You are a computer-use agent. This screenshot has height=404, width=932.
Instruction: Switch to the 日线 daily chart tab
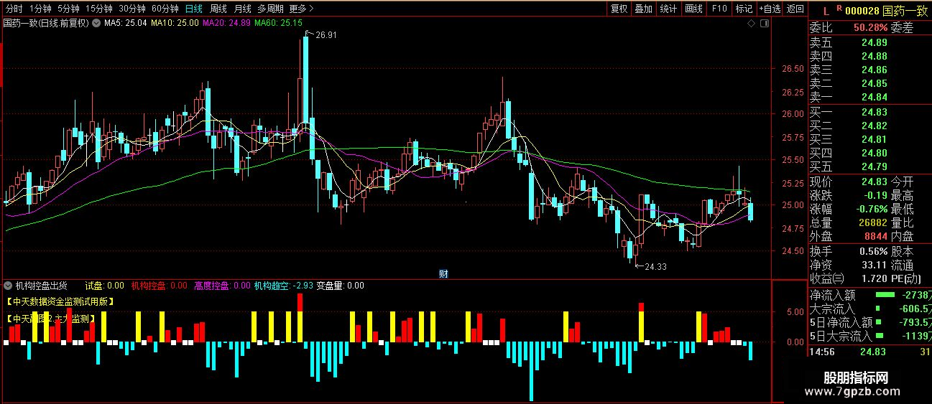tap(193, 9)
